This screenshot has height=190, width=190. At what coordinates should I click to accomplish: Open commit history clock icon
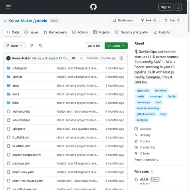(x=121, y=58)
